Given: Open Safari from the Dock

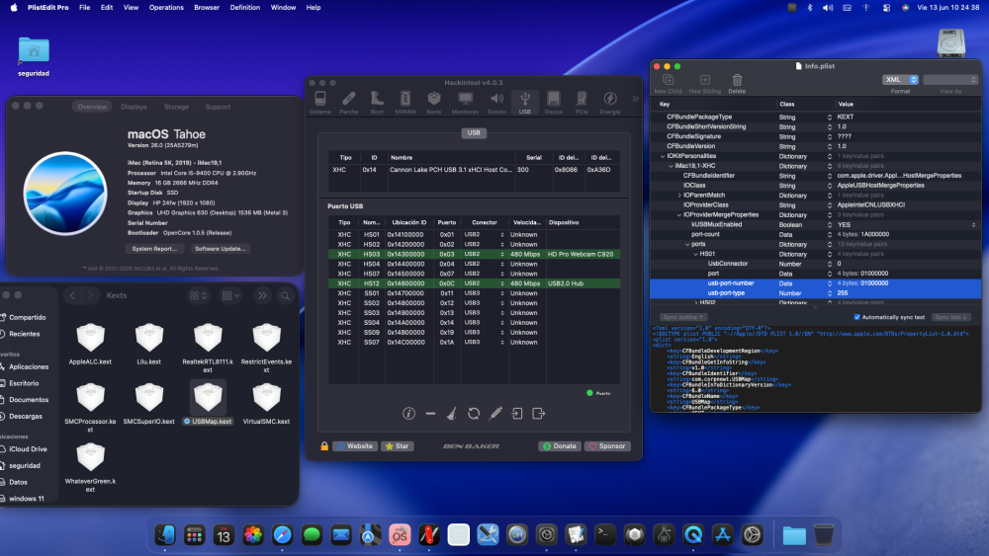Looking at the screenshot, I should [x=283, y=534].
